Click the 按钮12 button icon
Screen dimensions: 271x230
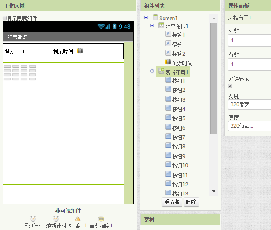168,183
